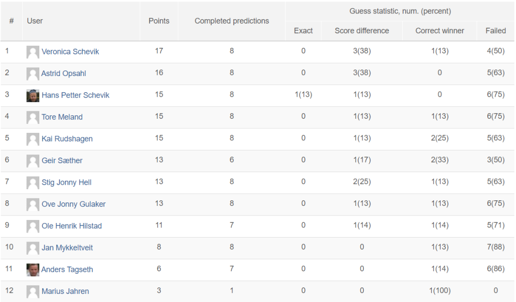Click Anders Tagseth's profile photo
The width and height of the screenshot is (516, 302).
click(x=33, y=270)
